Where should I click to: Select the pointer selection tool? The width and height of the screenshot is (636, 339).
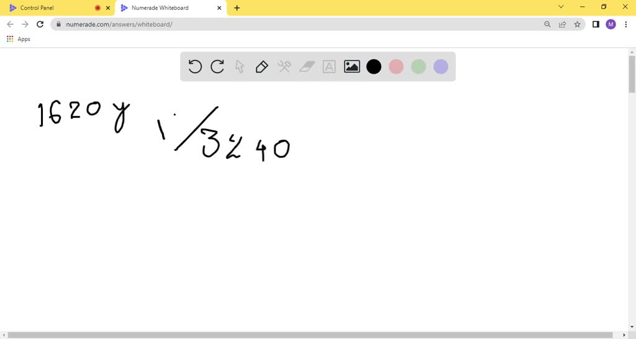pyautogui.click(x=240, y=66)
